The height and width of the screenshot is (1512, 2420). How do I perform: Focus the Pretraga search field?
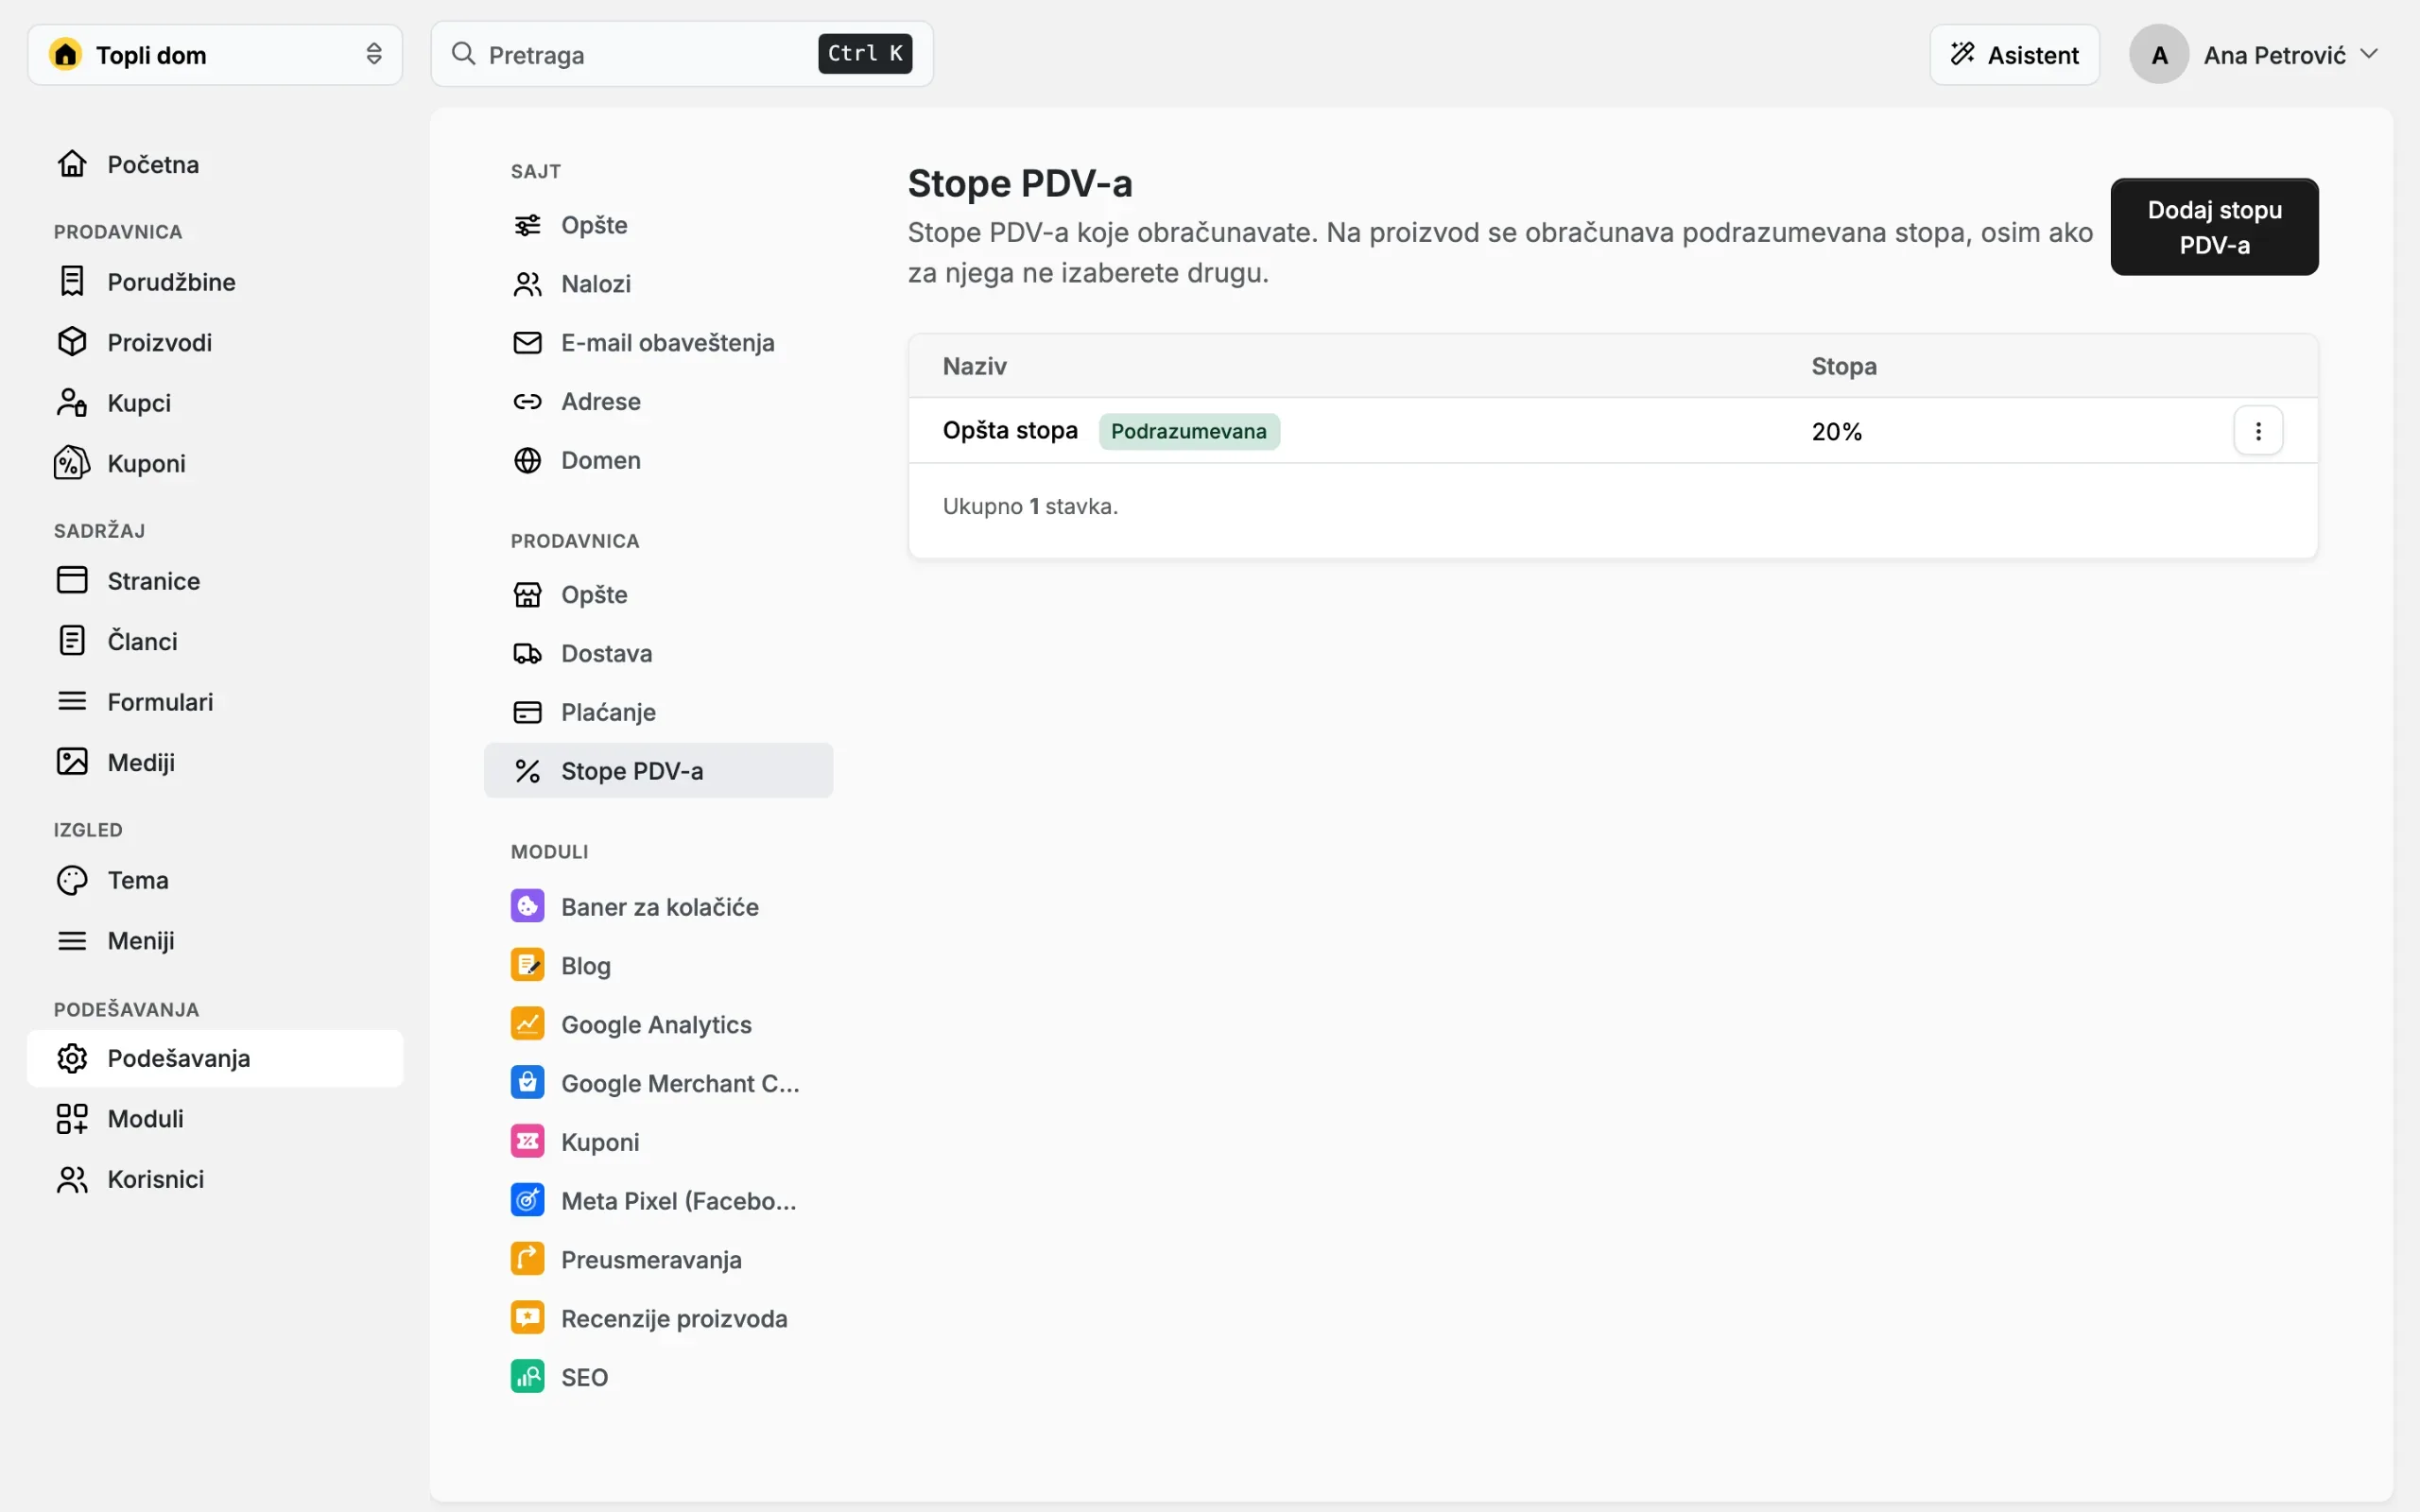pyautogui.click(x=682, y=54)
